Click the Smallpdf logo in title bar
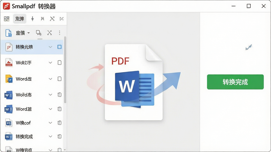The image size is (271, 152). pyautogui.click(x=6, y=6)
